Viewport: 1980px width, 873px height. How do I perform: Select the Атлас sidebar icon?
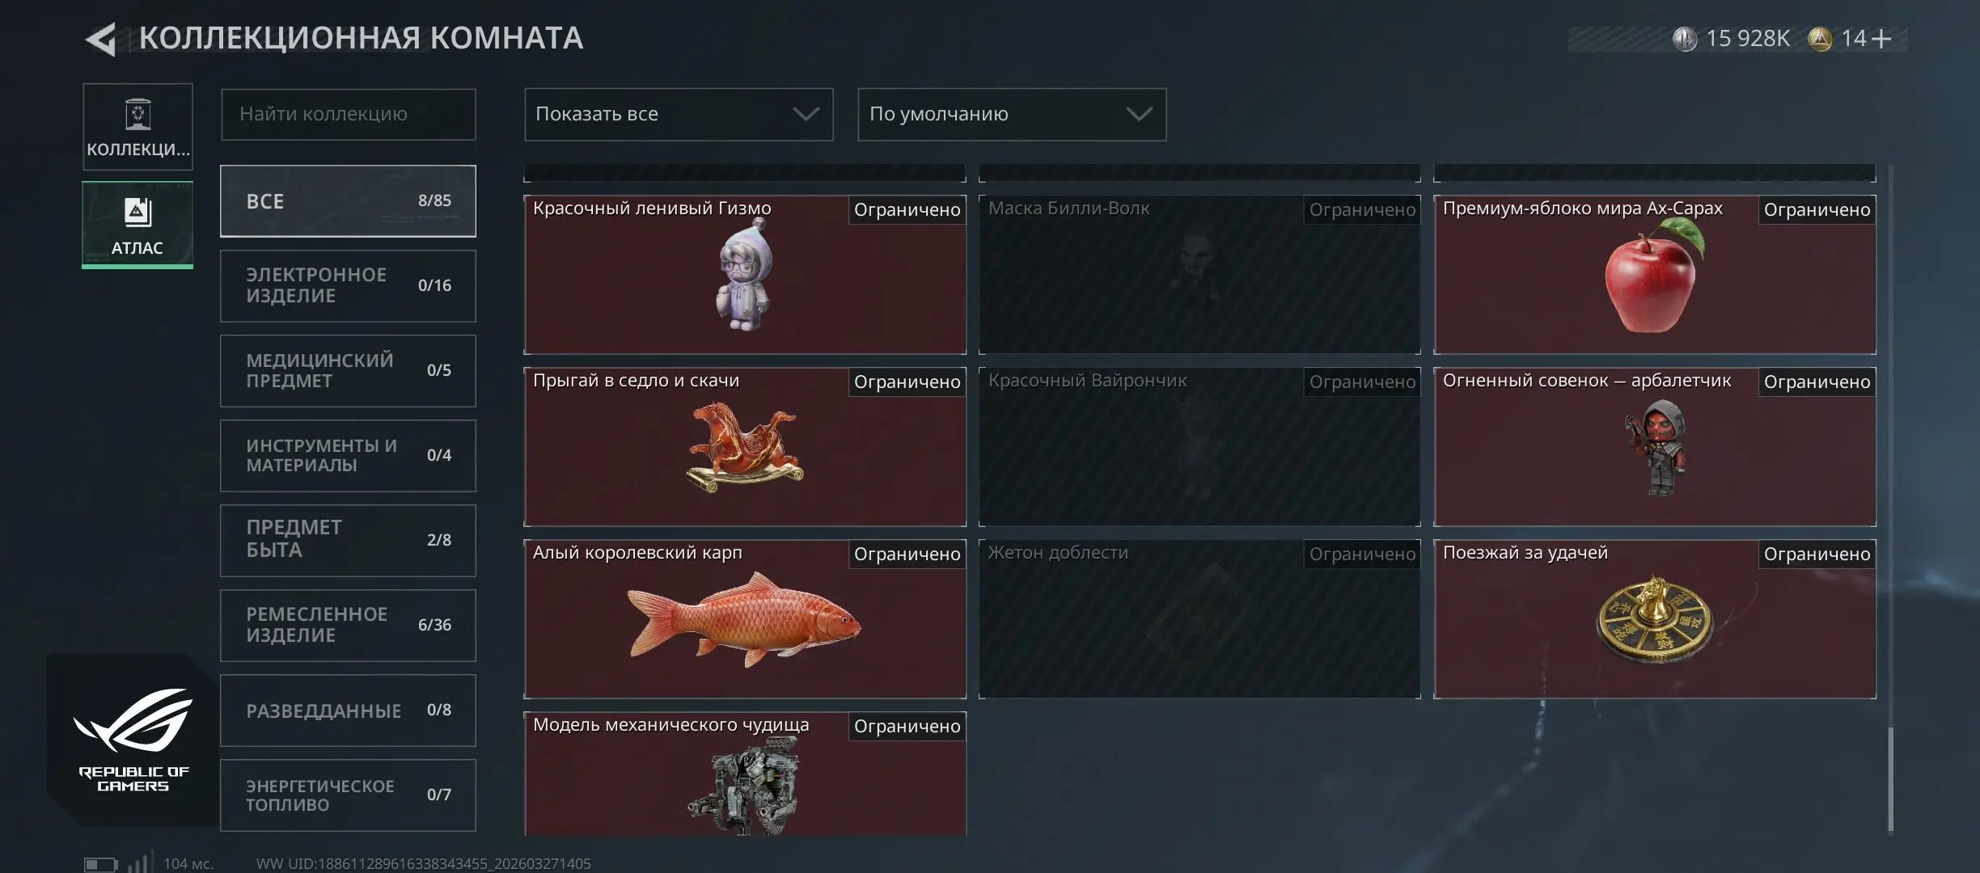(137, 225)
